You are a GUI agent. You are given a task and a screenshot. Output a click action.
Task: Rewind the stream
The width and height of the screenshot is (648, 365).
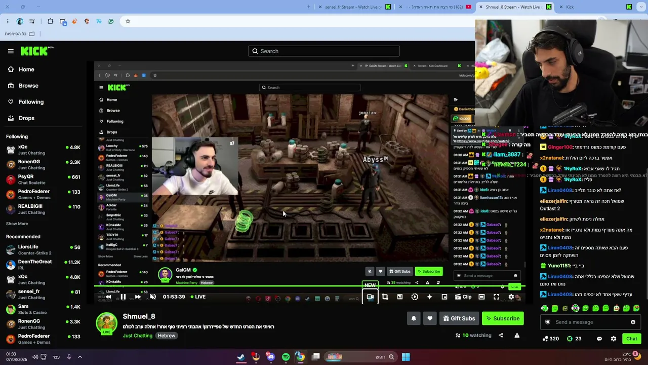[108, 297]
